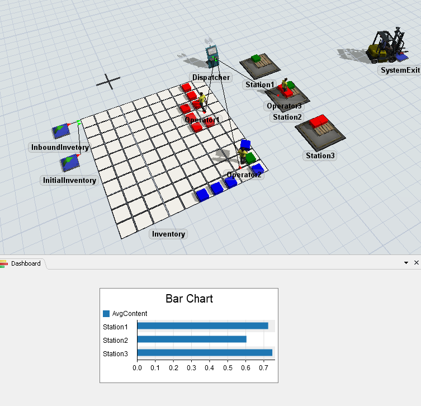Switch to the Dashboard tab
Image resolution: width=421 pixels, height=406 pixels.
coord(26,263)
